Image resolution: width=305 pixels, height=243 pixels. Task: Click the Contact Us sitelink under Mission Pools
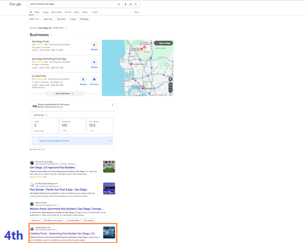pyautogui.click(x=35, y=220)
